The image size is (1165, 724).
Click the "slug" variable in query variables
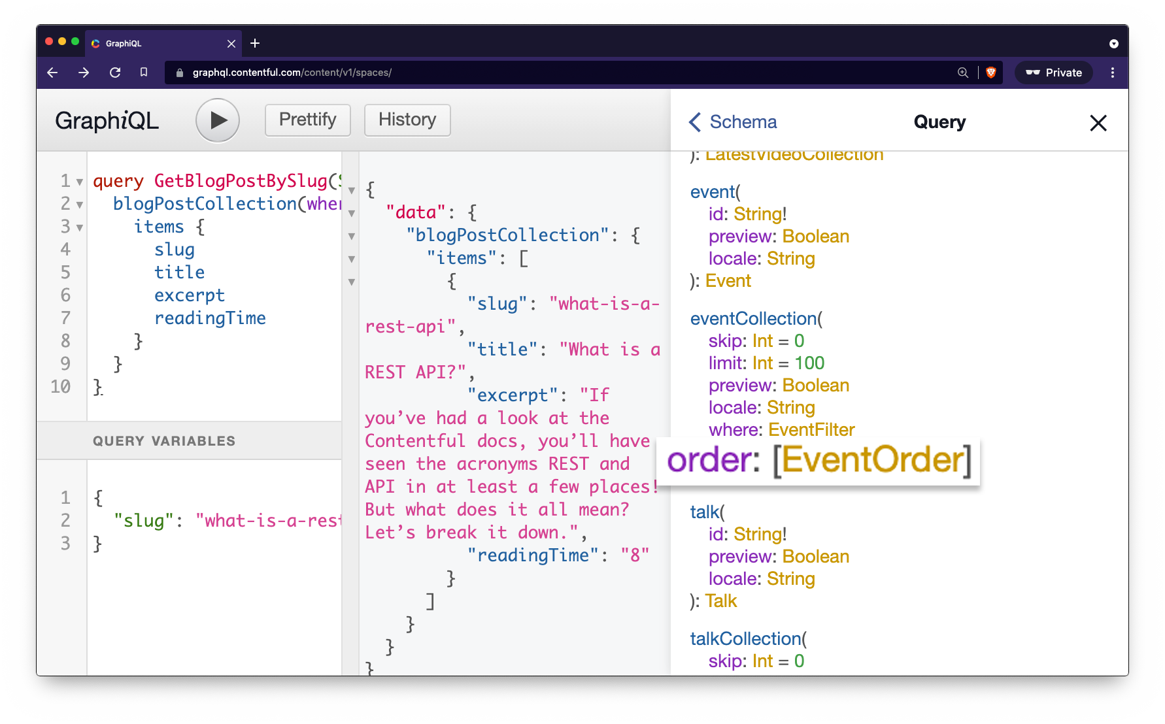coord(144,521)
